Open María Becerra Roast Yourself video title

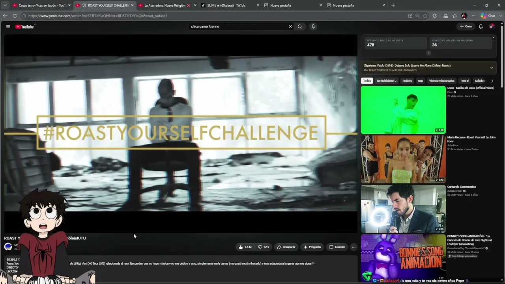tap(471, 139)
